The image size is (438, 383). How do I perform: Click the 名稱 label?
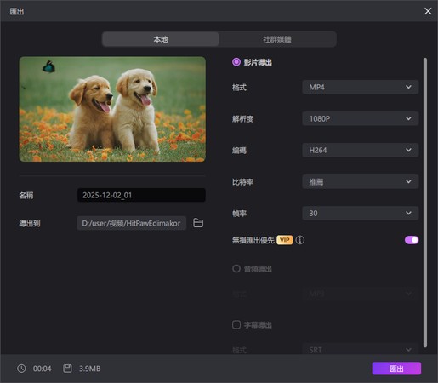pos(26,195)
